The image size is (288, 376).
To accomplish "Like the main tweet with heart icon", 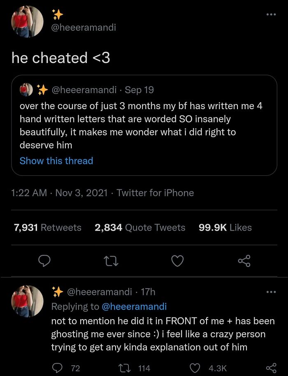I will point(177,261).
